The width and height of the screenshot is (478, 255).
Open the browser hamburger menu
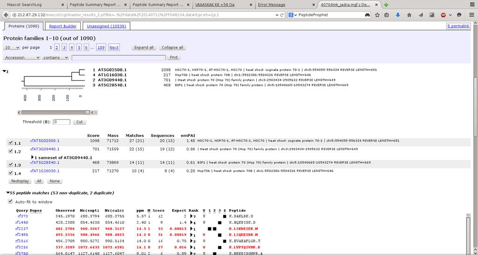tap(471, 15)
